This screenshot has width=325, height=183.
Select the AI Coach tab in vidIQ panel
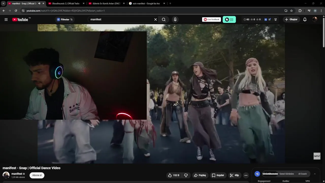[302, 174]
